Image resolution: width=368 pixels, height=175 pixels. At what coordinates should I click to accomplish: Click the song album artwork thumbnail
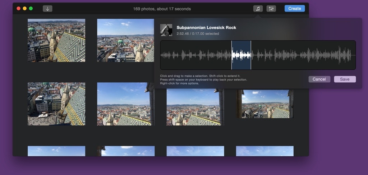166,30
